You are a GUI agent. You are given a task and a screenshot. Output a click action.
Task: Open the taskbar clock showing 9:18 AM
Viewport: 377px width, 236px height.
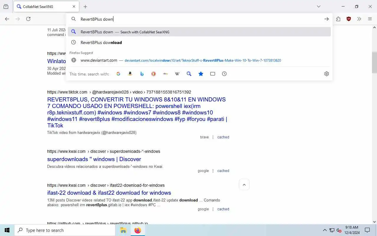352,230
